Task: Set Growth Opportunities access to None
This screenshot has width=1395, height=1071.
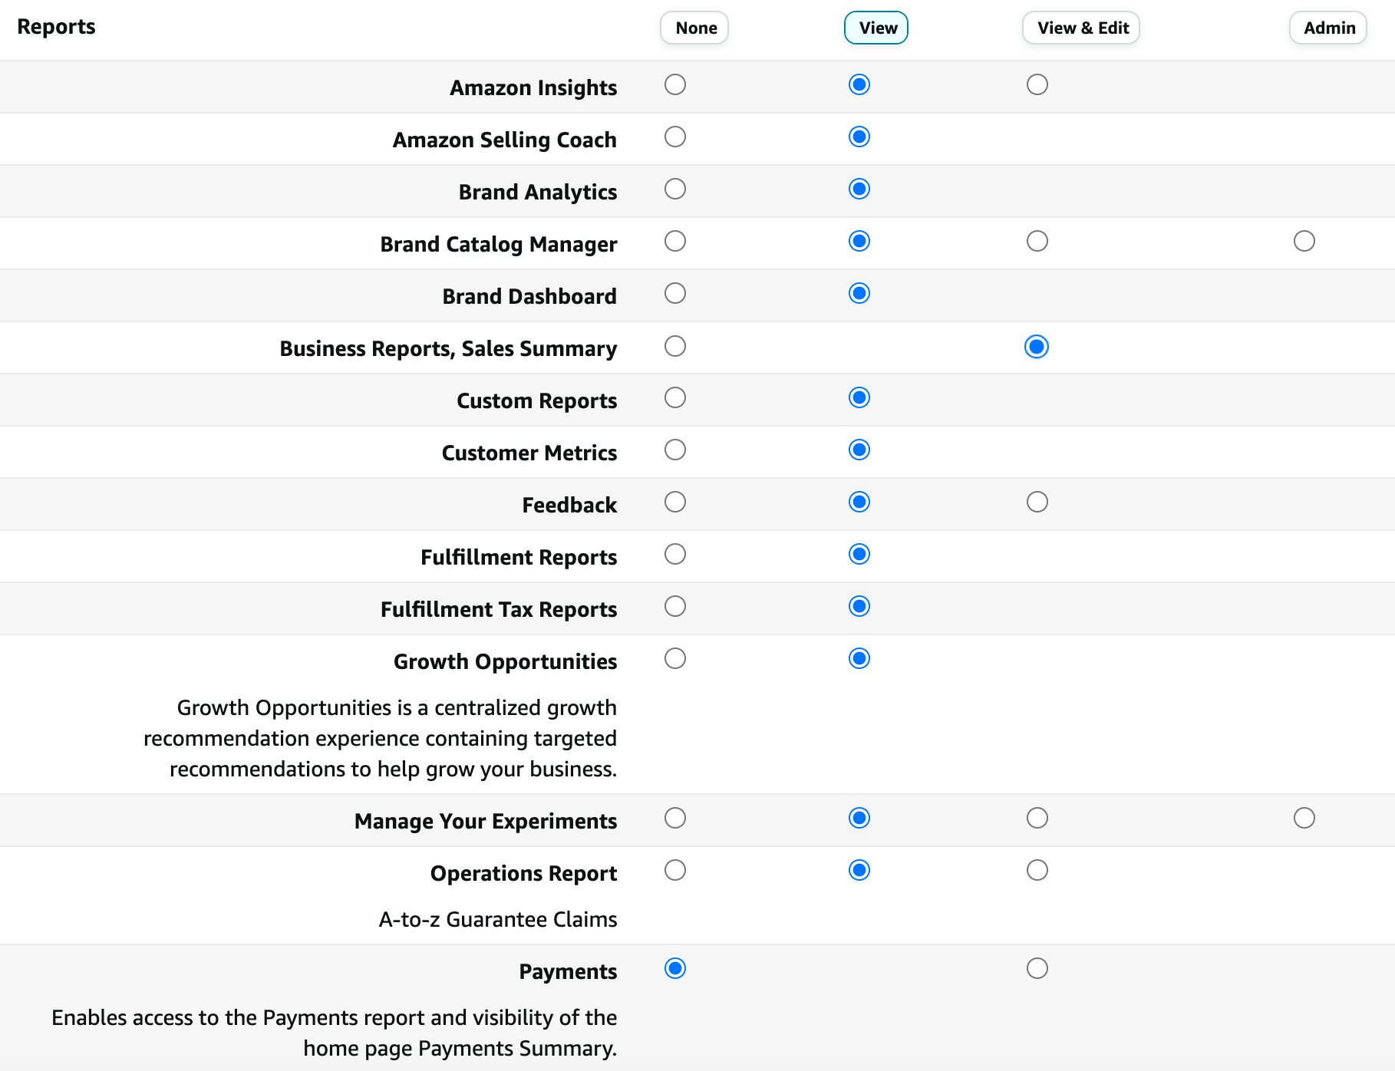Action: (x=675, y=658)
